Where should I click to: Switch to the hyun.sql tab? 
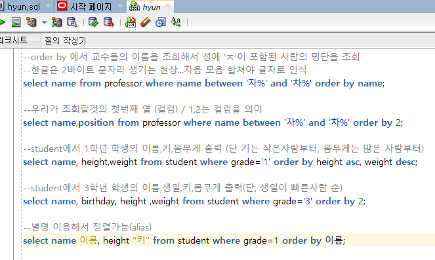24,7
